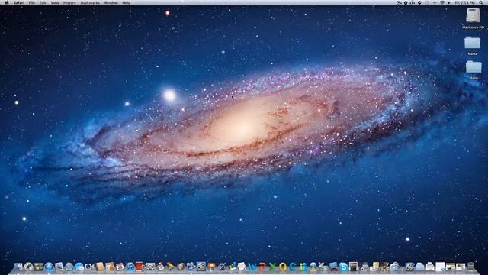Open the Edit menu

(43, 2)
